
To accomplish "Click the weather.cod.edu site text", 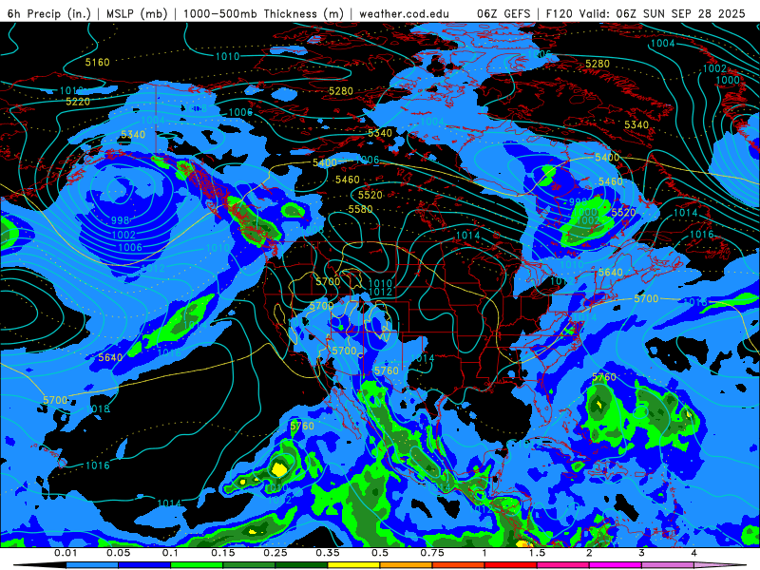I will click(x=404, y=13).
